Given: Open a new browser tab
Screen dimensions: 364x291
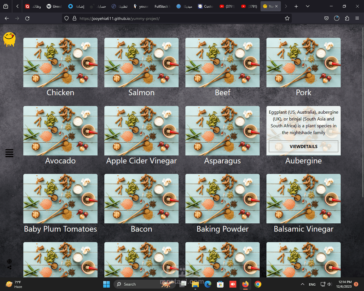Looking at the screenshot, I should 296,6.
